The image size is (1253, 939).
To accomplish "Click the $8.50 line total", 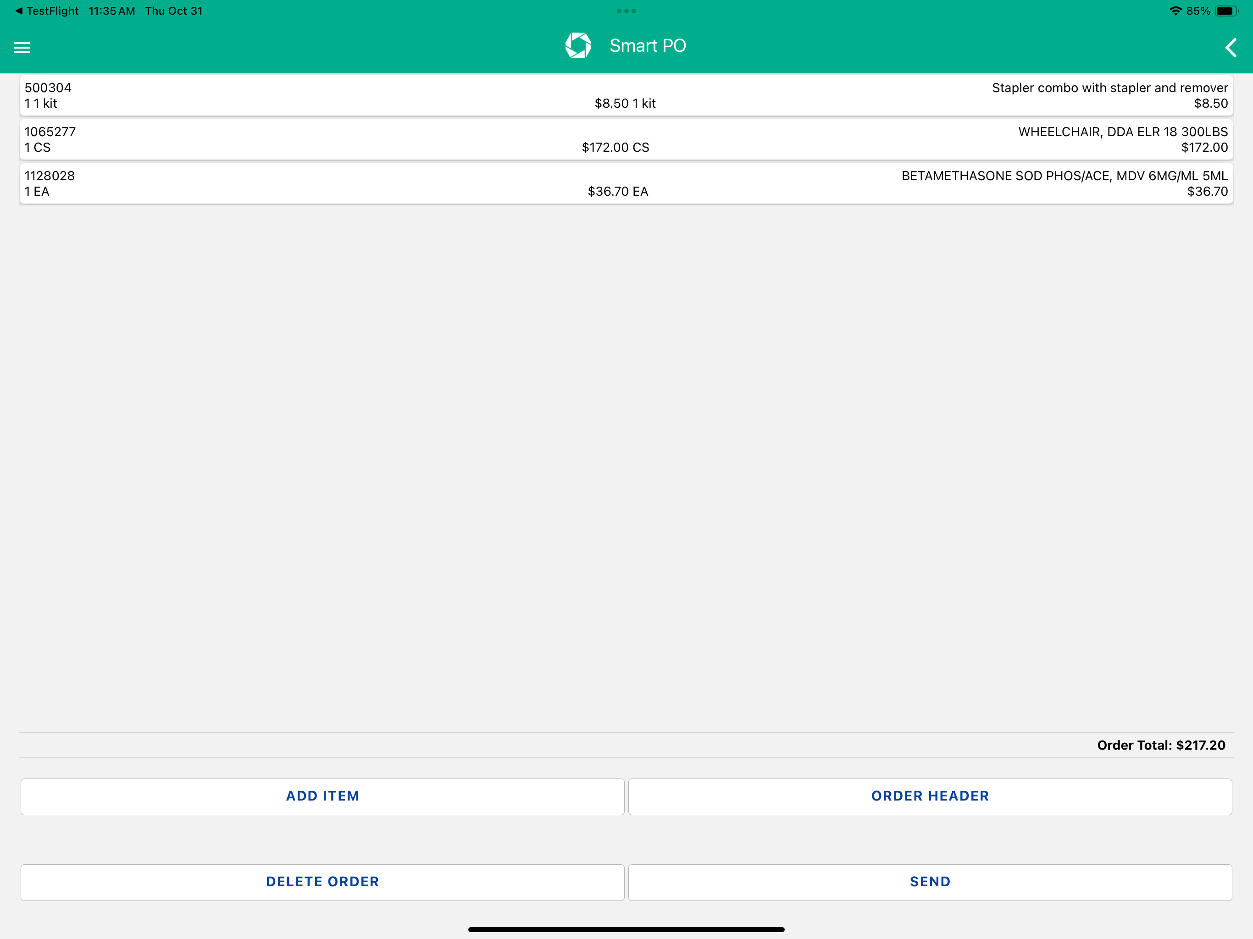I will [1210, 104].
